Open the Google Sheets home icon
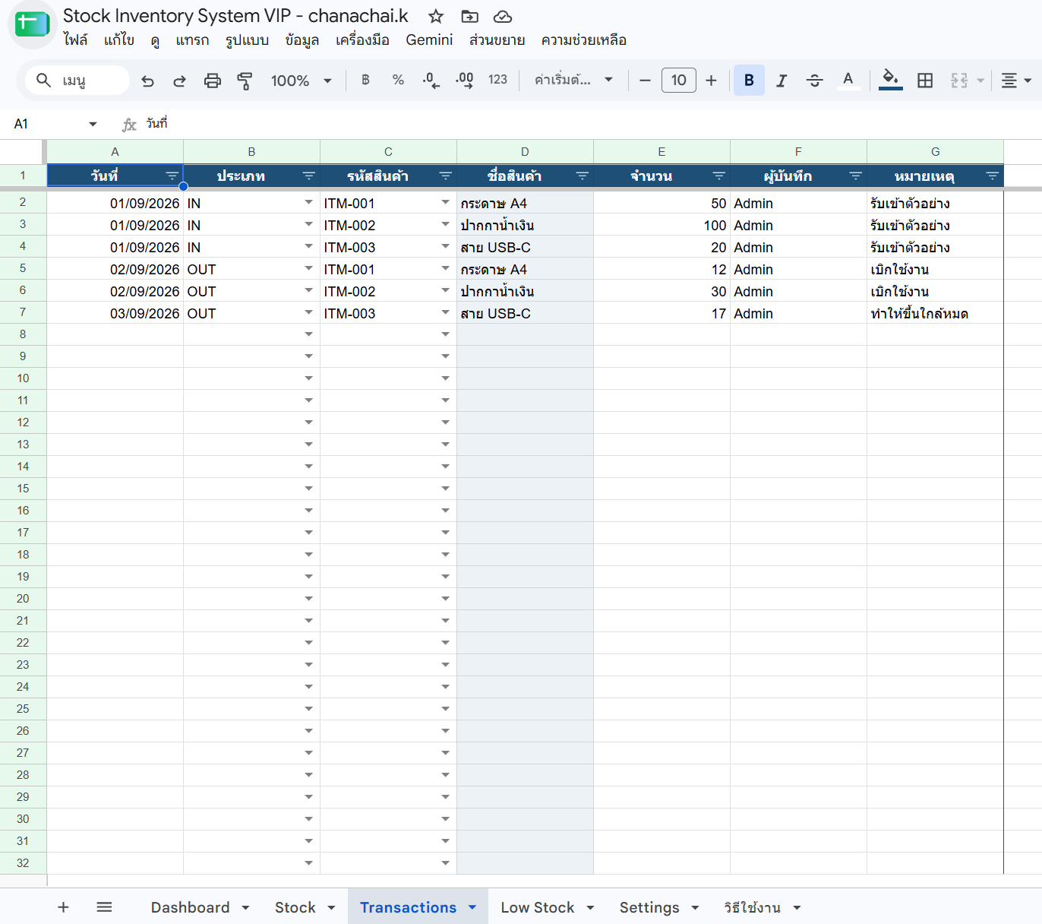This screenshot has height=924, width=1042. click(x=32, y=24)
